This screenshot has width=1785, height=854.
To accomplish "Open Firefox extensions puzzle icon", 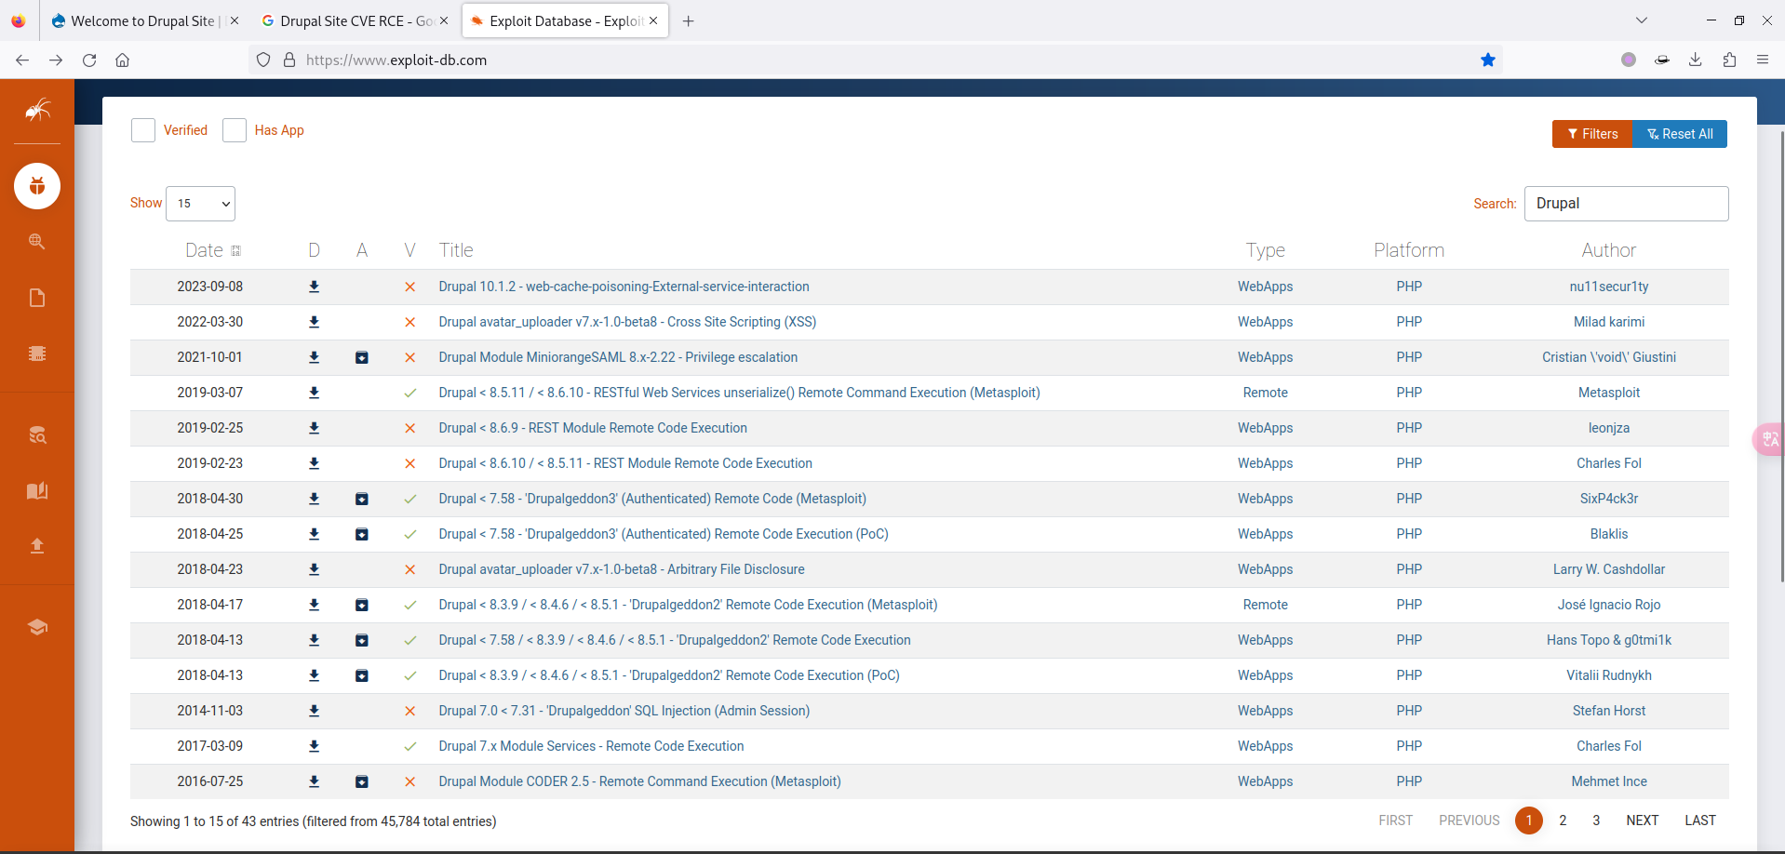I will 1729,60.
